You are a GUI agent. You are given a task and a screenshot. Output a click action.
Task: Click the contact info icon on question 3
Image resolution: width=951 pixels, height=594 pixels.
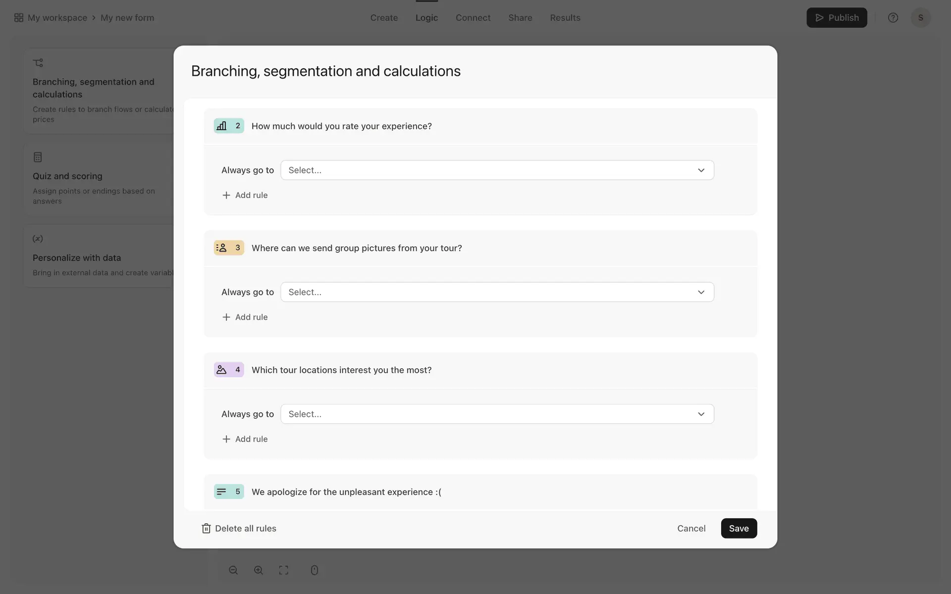point(221,248)
